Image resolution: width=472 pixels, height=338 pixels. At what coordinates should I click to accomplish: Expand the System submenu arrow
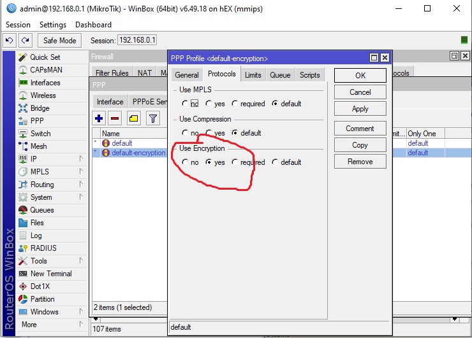click(81, 197)
